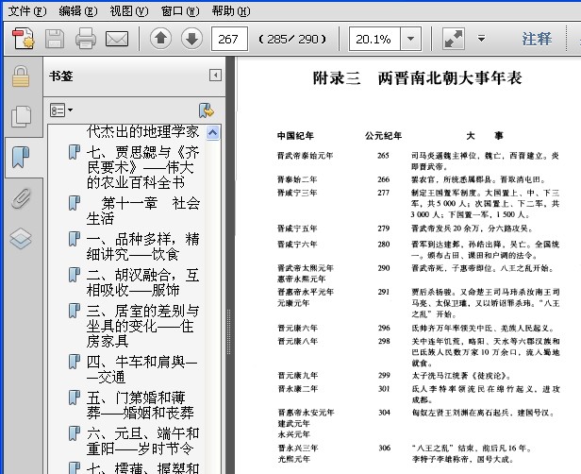Screen dimensions: 581x474
Task: Go to previous page with up arrow
Action: [160, 39]
